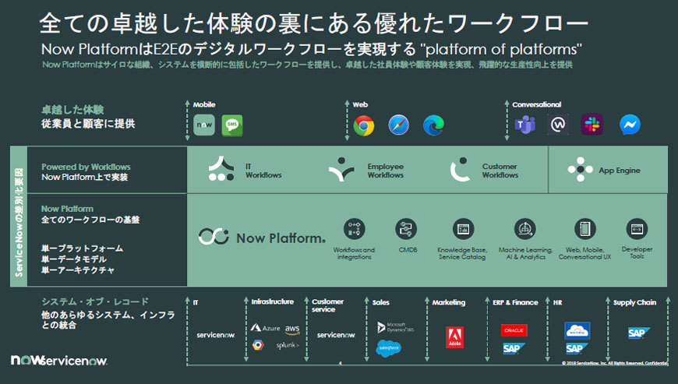Click the splunk logo
Viewport: 678px width, 384px height.
288,345
